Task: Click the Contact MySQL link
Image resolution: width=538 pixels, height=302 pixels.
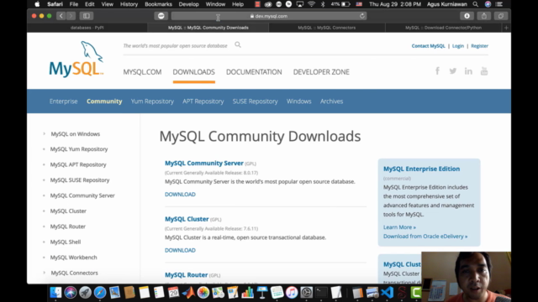Action: point(428,46)
